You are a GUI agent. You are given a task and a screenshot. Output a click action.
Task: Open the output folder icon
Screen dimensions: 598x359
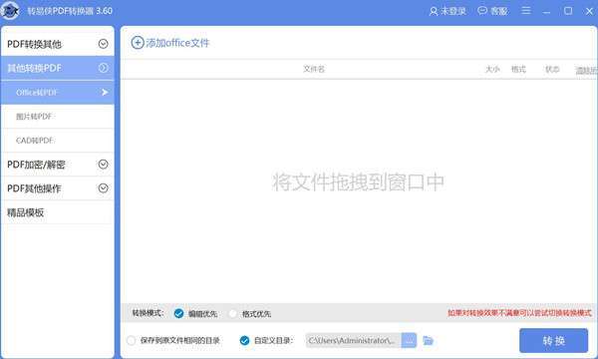pos(428,340)
